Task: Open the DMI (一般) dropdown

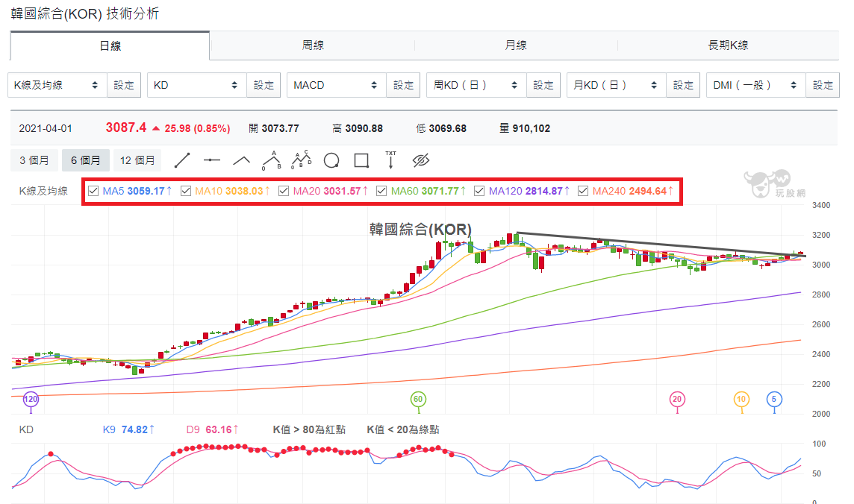Action: (755, 85)
